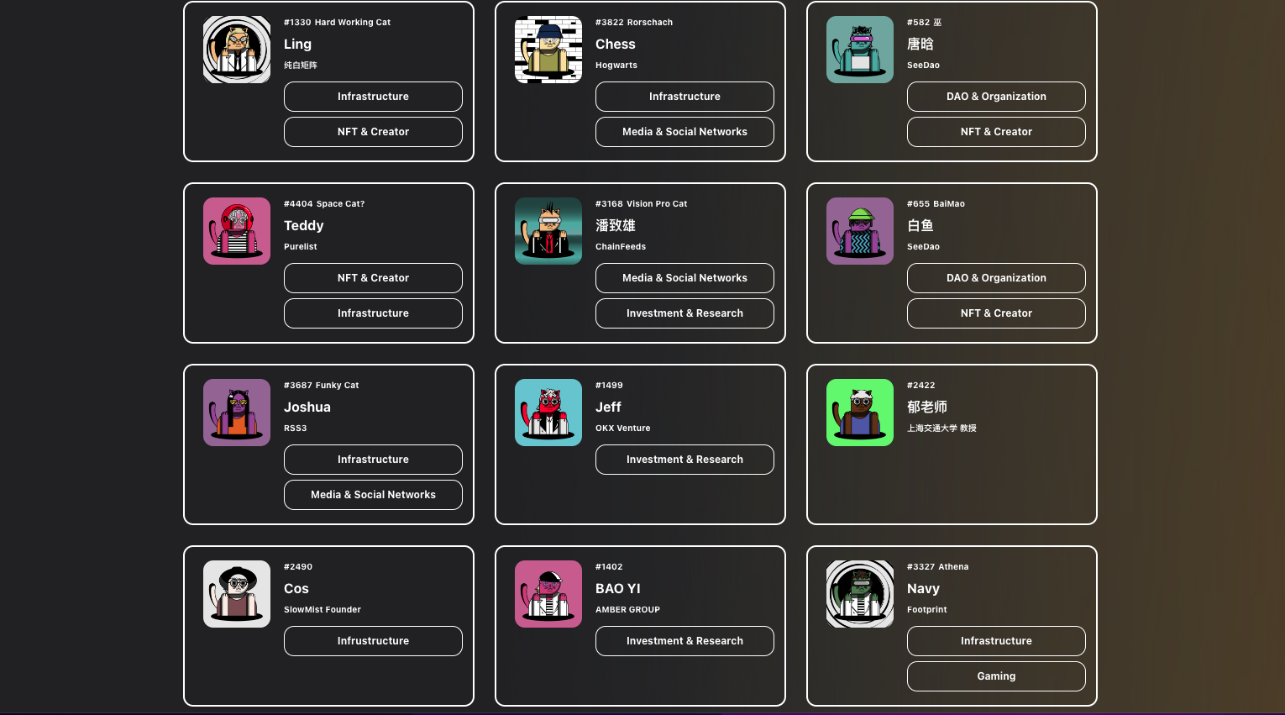Viewport: 1285px width, 715px height.
Task: Click Infrustructure tag on Cos card
Action: point(373,641)
